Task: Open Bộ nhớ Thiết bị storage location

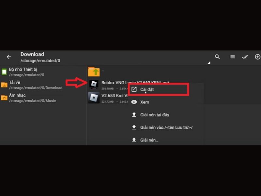Action: (43, 72)
